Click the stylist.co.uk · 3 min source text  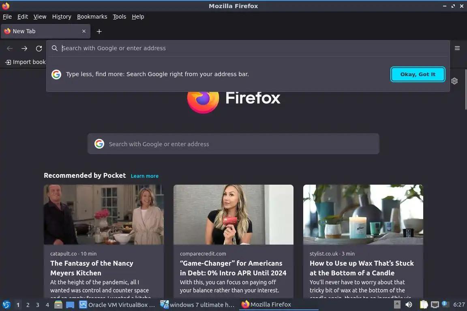point(332,253)
